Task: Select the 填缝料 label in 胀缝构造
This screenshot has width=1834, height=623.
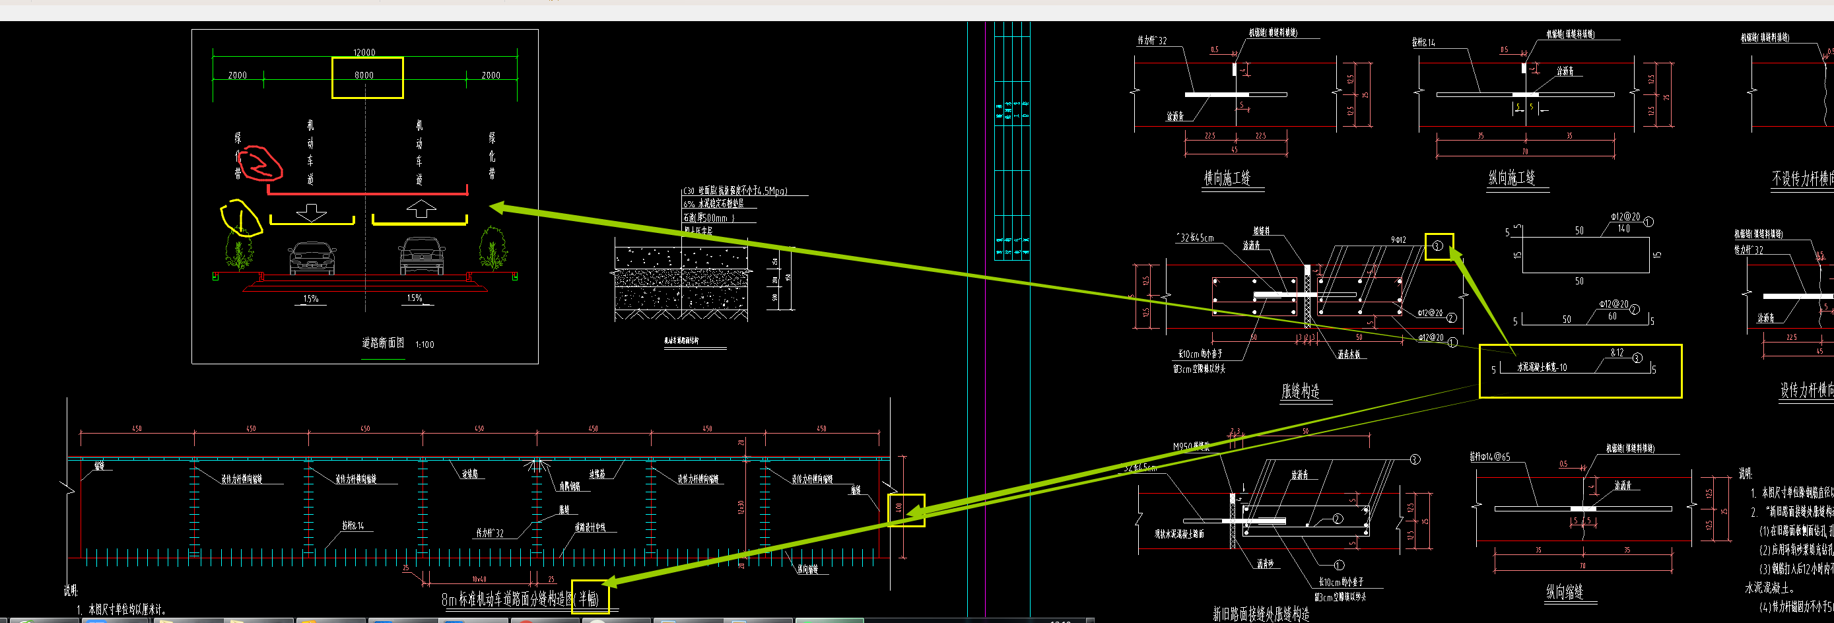Action: (x=1262, y=232)
